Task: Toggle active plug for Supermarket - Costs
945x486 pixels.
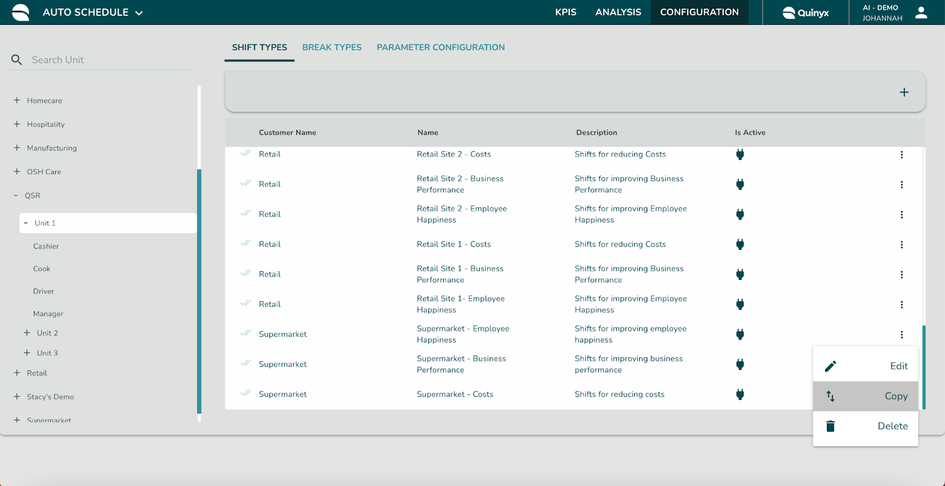Action: click(740, 394)
